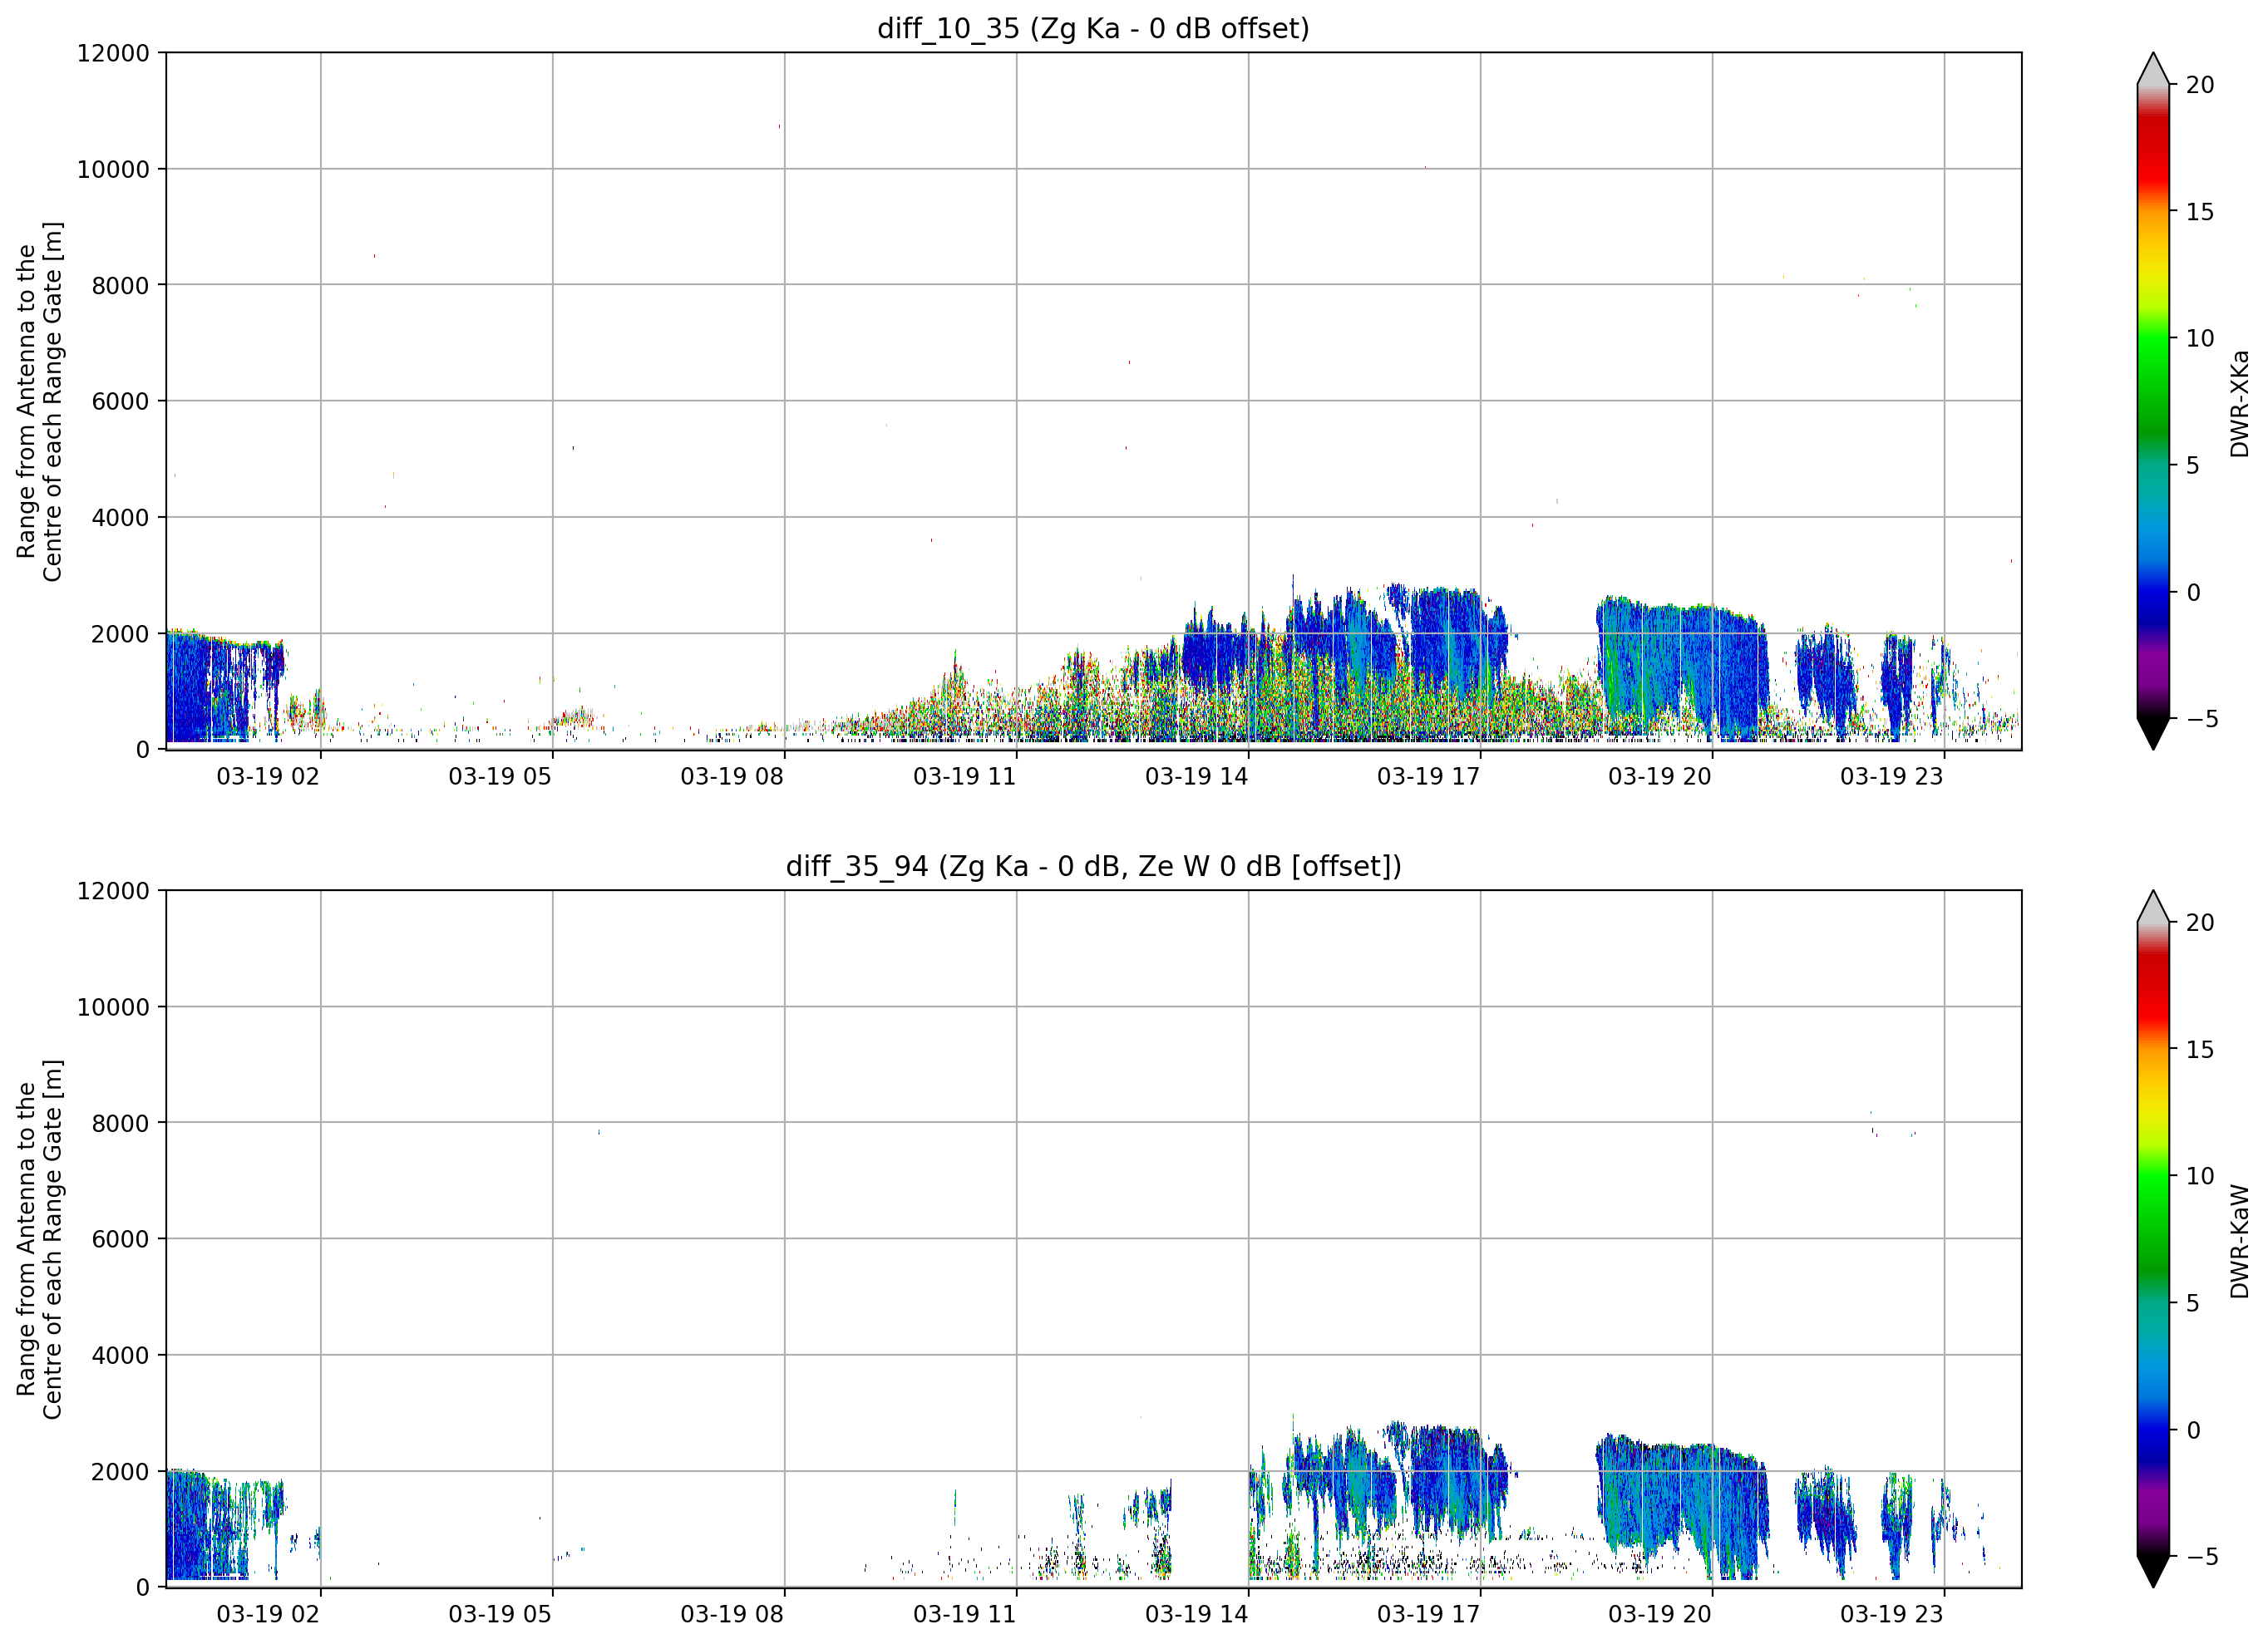Click the 0 tick on the bottom colorbar
2268x1644 pixels.
click(2193, 1430)
